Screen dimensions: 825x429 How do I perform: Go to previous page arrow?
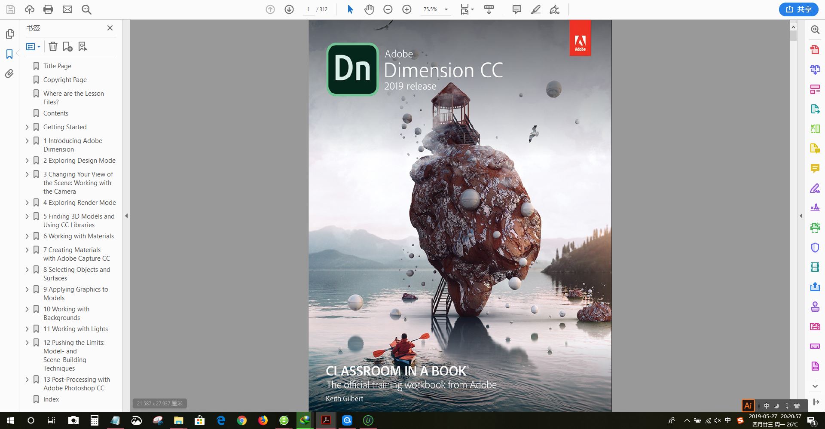270,9
